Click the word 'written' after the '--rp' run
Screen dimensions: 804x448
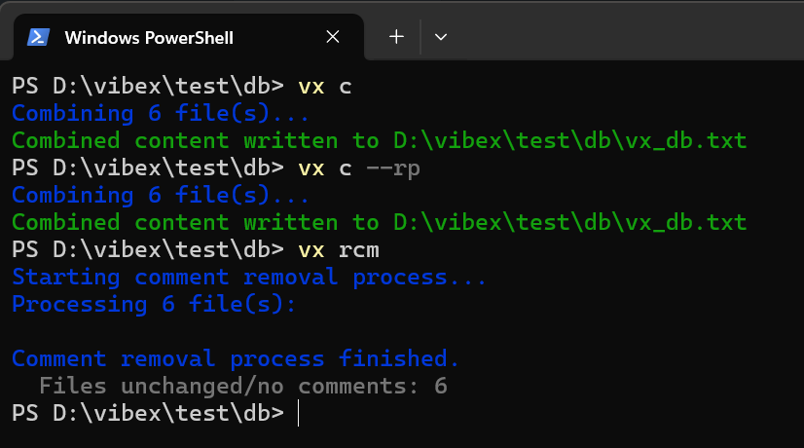click(291, 223)
